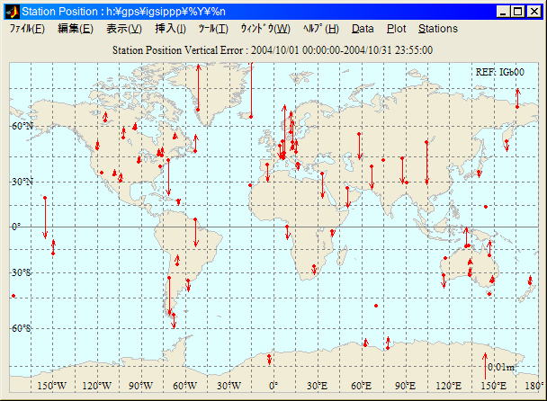Open the Plot menu
Screen dimensions: 547x401
(x=396, y=29)
